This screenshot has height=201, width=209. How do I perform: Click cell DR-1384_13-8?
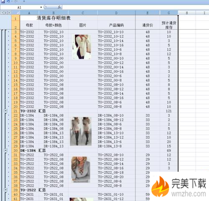110,146
